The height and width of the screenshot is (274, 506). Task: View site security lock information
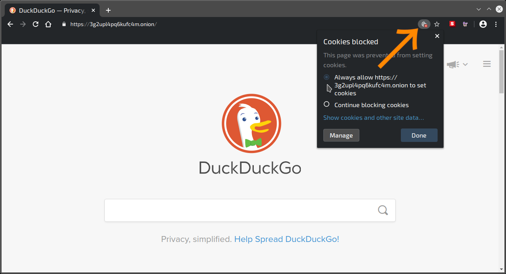pyautogui.click(x=64, y=24)
